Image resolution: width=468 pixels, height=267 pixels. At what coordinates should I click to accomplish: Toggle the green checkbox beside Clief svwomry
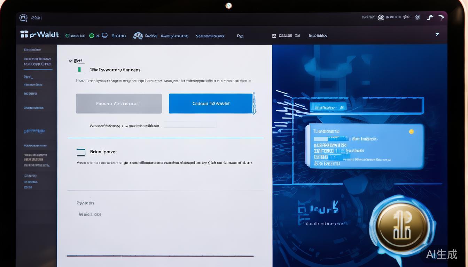80,70
